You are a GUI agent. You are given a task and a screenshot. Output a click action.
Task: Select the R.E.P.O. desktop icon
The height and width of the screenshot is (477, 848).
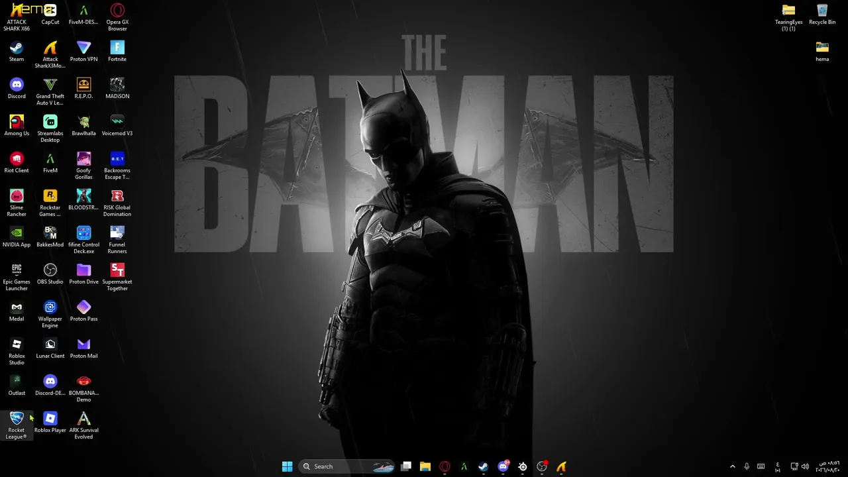click(x=83, y=89)
